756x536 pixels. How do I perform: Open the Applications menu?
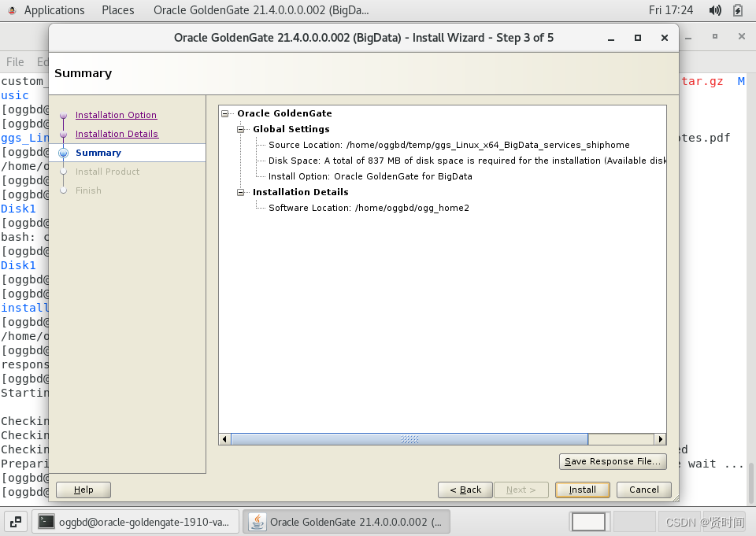pyautogui.click(x=54, y=10)
